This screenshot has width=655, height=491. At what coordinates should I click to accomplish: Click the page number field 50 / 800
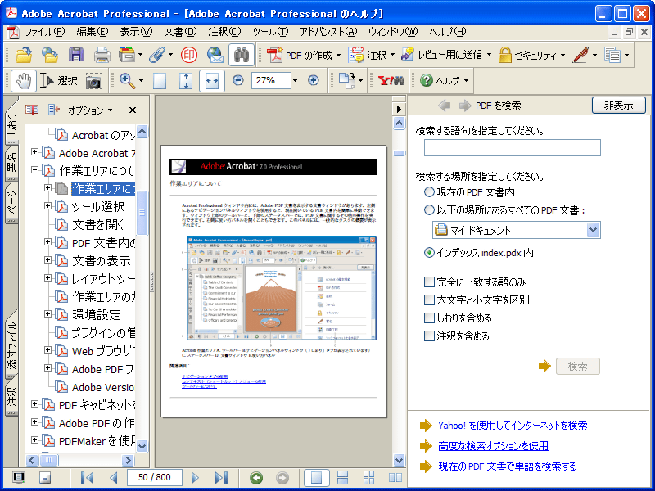coord(155,477)
